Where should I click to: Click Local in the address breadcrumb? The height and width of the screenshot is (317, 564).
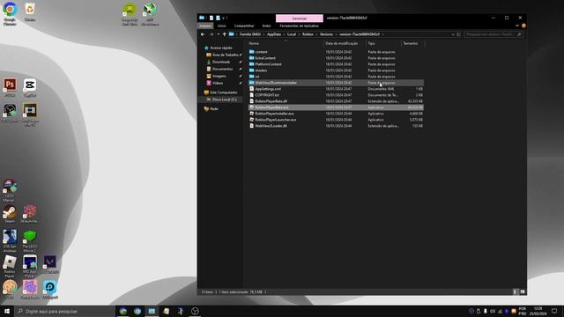(x=292, y=34)
